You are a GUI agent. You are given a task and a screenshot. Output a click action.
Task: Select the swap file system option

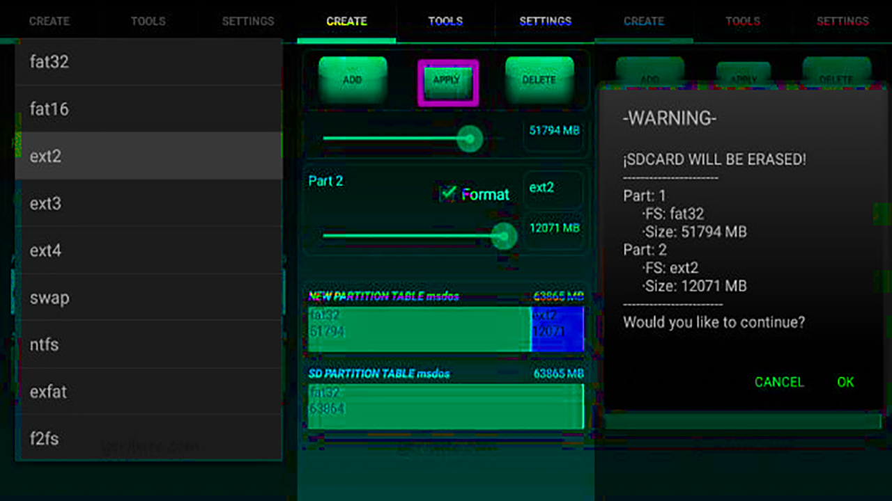click(x=148, y=298)
